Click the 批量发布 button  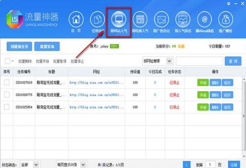click(47, 47)
